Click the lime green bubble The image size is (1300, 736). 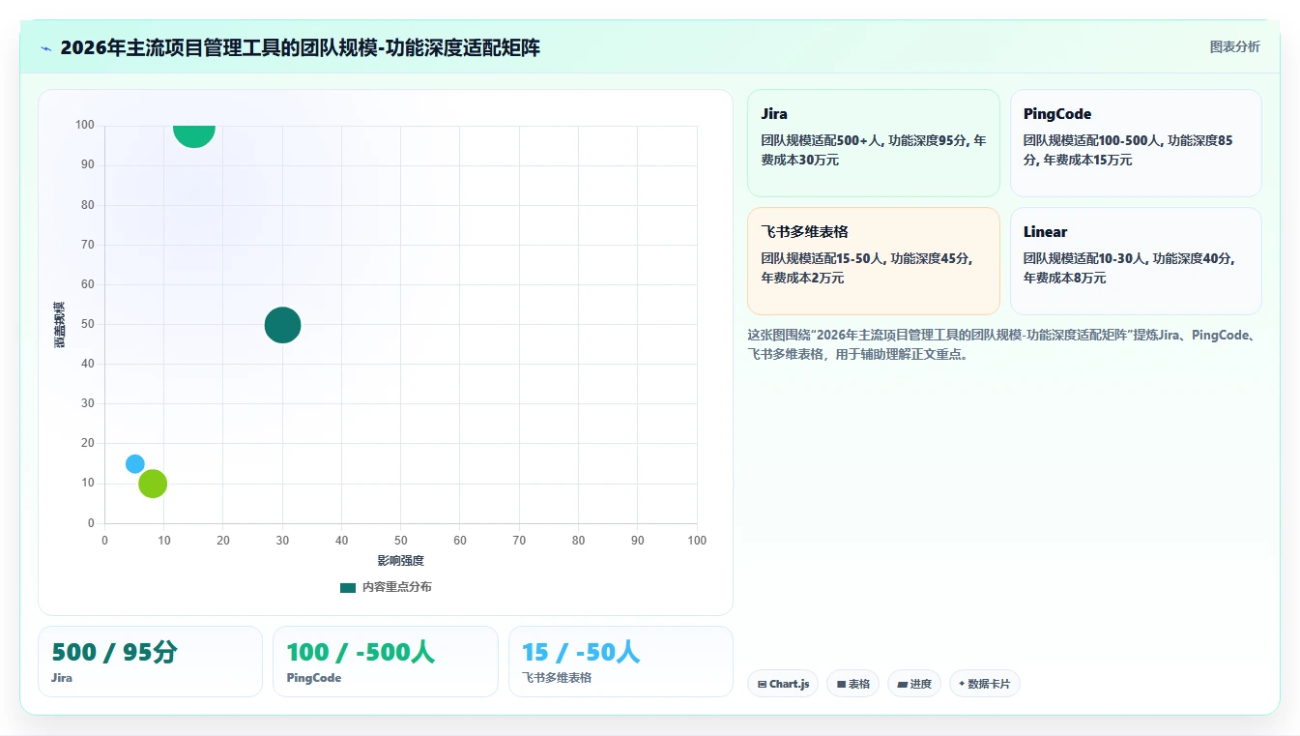pyautogui.click(x=153, y=484)
